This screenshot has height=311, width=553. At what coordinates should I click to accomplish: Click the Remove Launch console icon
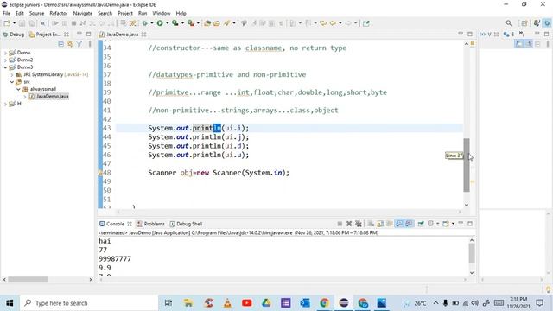pyautogui.click(x=349, y=224)
